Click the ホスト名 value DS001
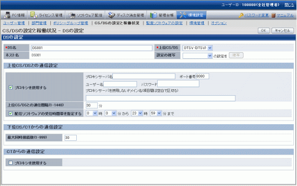297x186 pixels. pyautogui.click(x=36, y=55)
